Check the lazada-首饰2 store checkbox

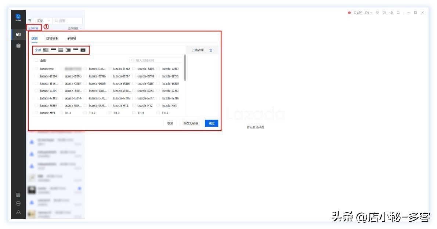pos(109,69)
